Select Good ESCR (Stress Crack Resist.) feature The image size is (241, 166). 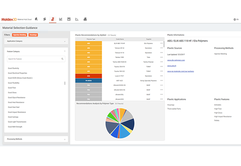[20, 78]
